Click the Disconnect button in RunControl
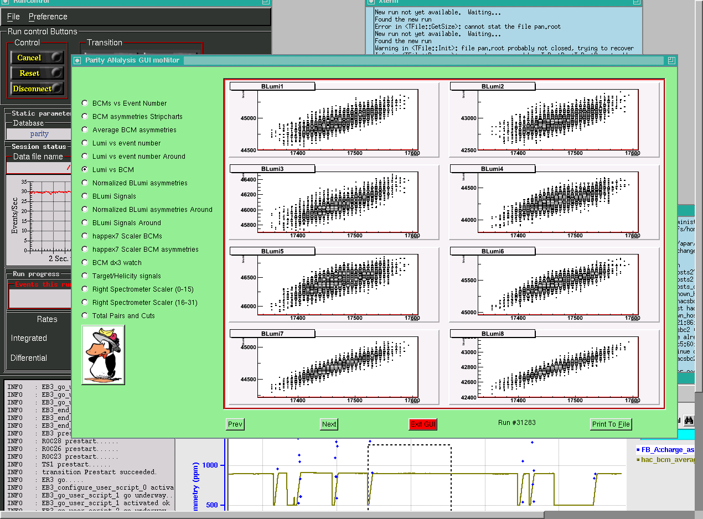This screenshot has height=519, width=703. pos(37,89)
